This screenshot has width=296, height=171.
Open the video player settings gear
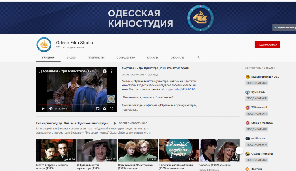click(x=104, y=109)
